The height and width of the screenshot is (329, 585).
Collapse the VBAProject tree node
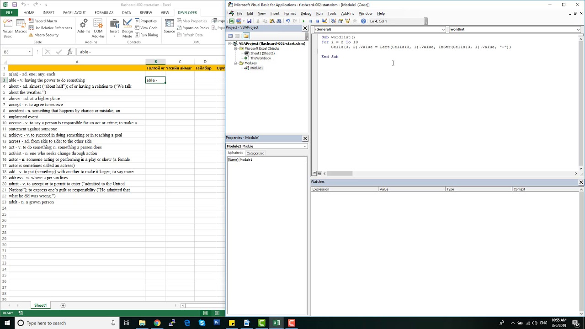(x=230, y=43)
